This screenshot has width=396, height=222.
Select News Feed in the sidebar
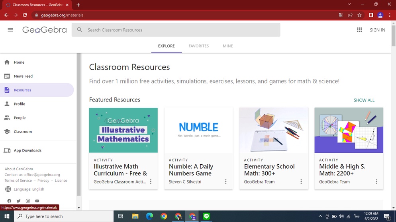click(37, 76)
